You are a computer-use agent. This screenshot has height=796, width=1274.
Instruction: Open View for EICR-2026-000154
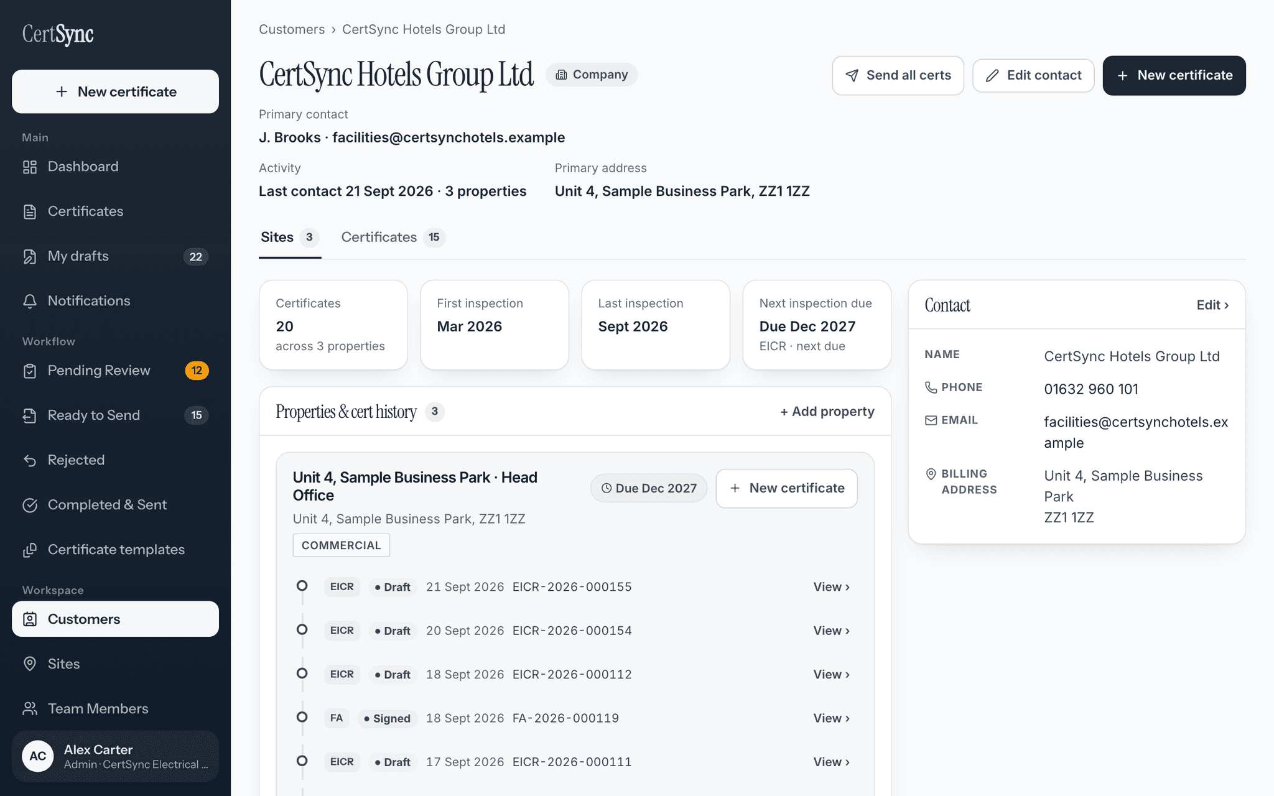click(x=831, y=631)
